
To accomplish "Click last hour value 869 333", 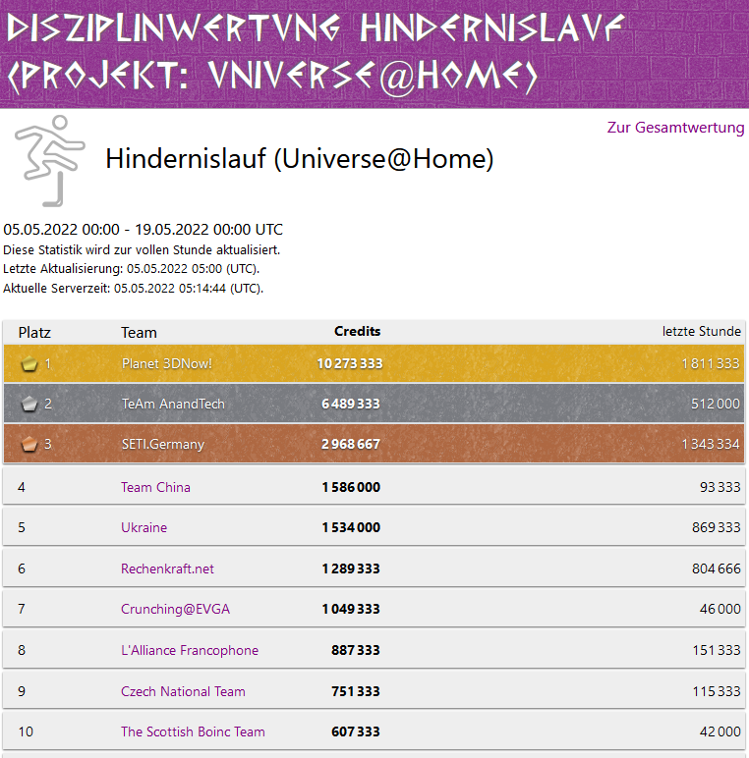I will tap(717, 527).
